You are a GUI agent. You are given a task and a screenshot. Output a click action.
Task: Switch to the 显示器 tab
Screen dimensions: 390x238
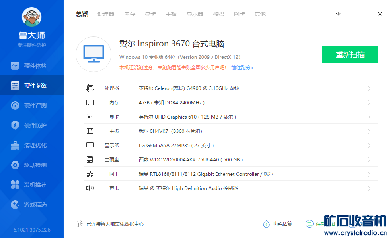(x=195, y=14)
